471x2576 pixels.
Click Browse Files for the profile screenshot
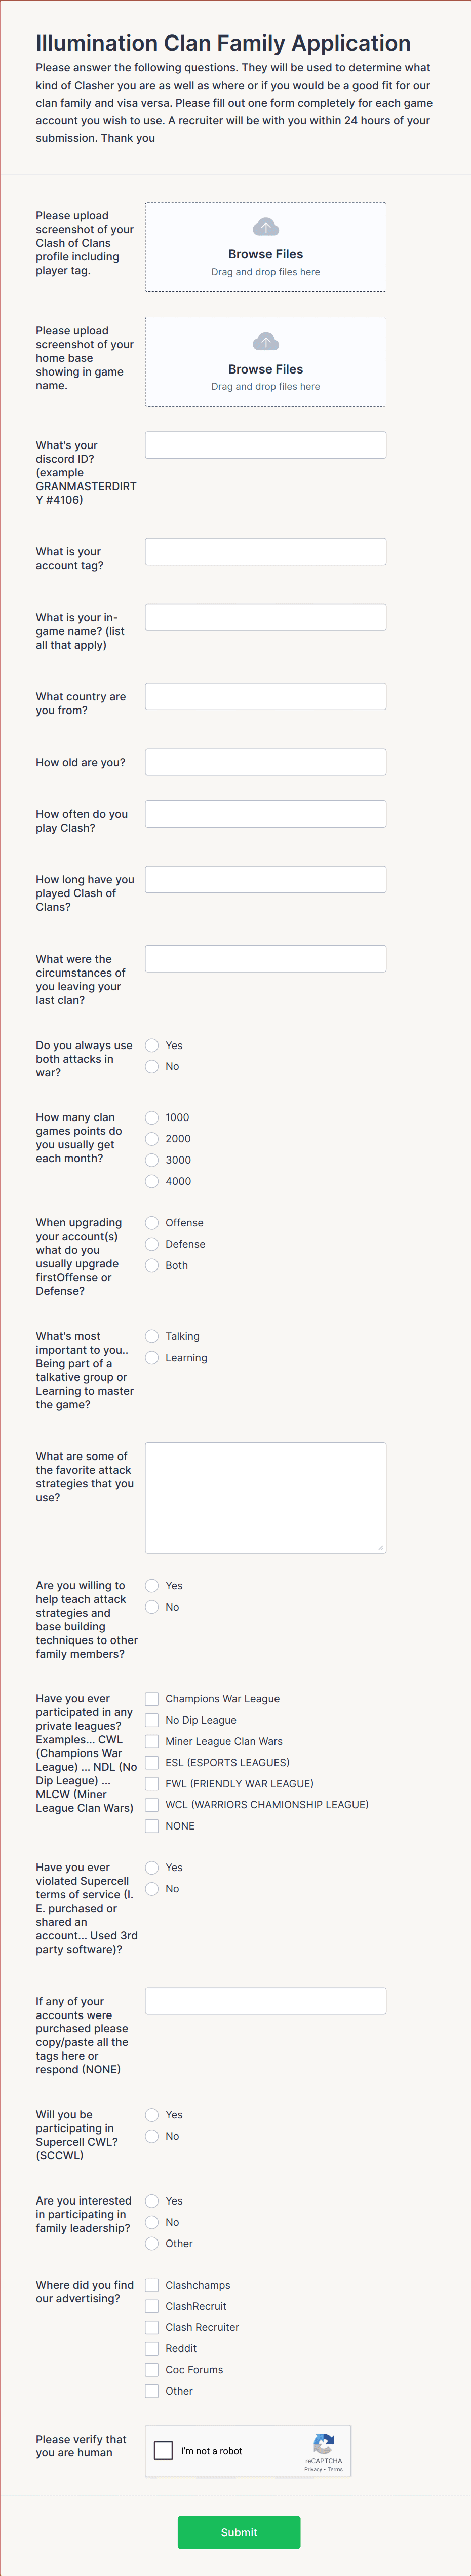[265, 254]
